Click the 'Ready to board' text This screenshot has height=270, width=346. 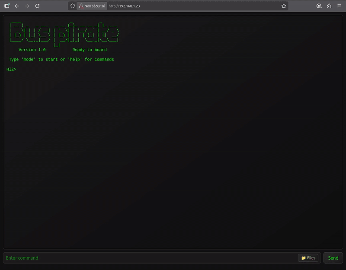tap(90, 50)
